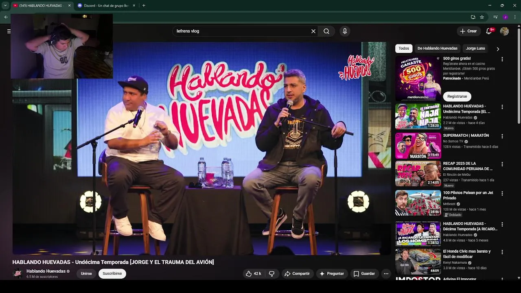The height and width of the screenshot is (293, 521).
Task: Open the title El Honda Civic mas barato
Action: coord(467,254)
